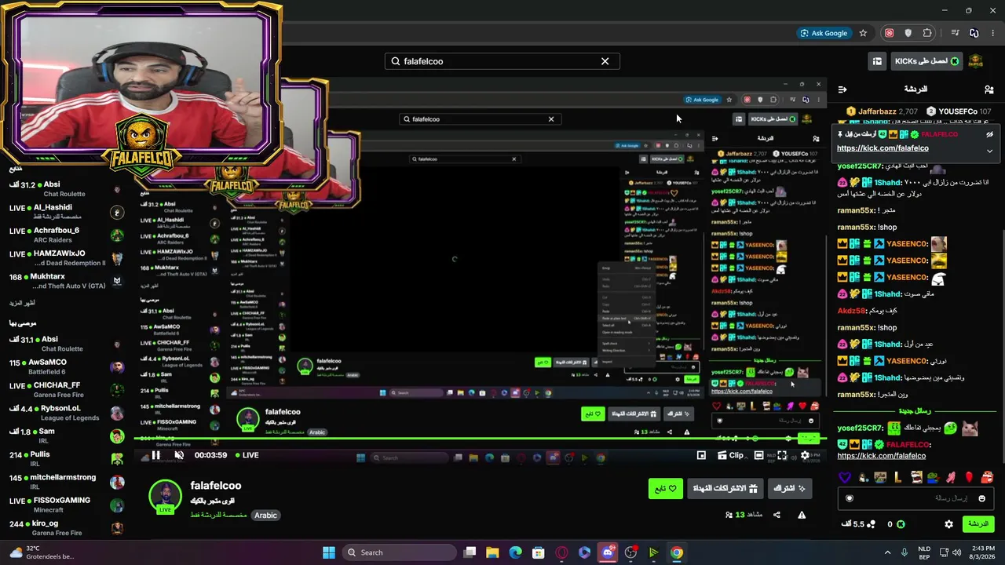Unmute the stream audio
1005x565 pixels.
point(179,455)
